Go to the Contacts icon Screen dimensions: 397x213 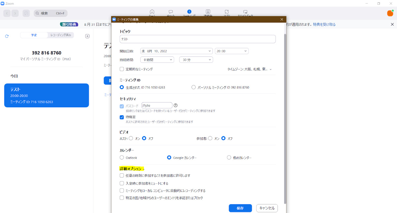[208, 12]
